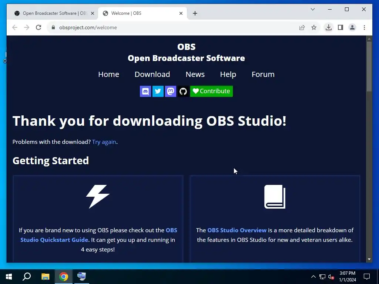
Task: Go forward in browser history
Action: point(27,27)
